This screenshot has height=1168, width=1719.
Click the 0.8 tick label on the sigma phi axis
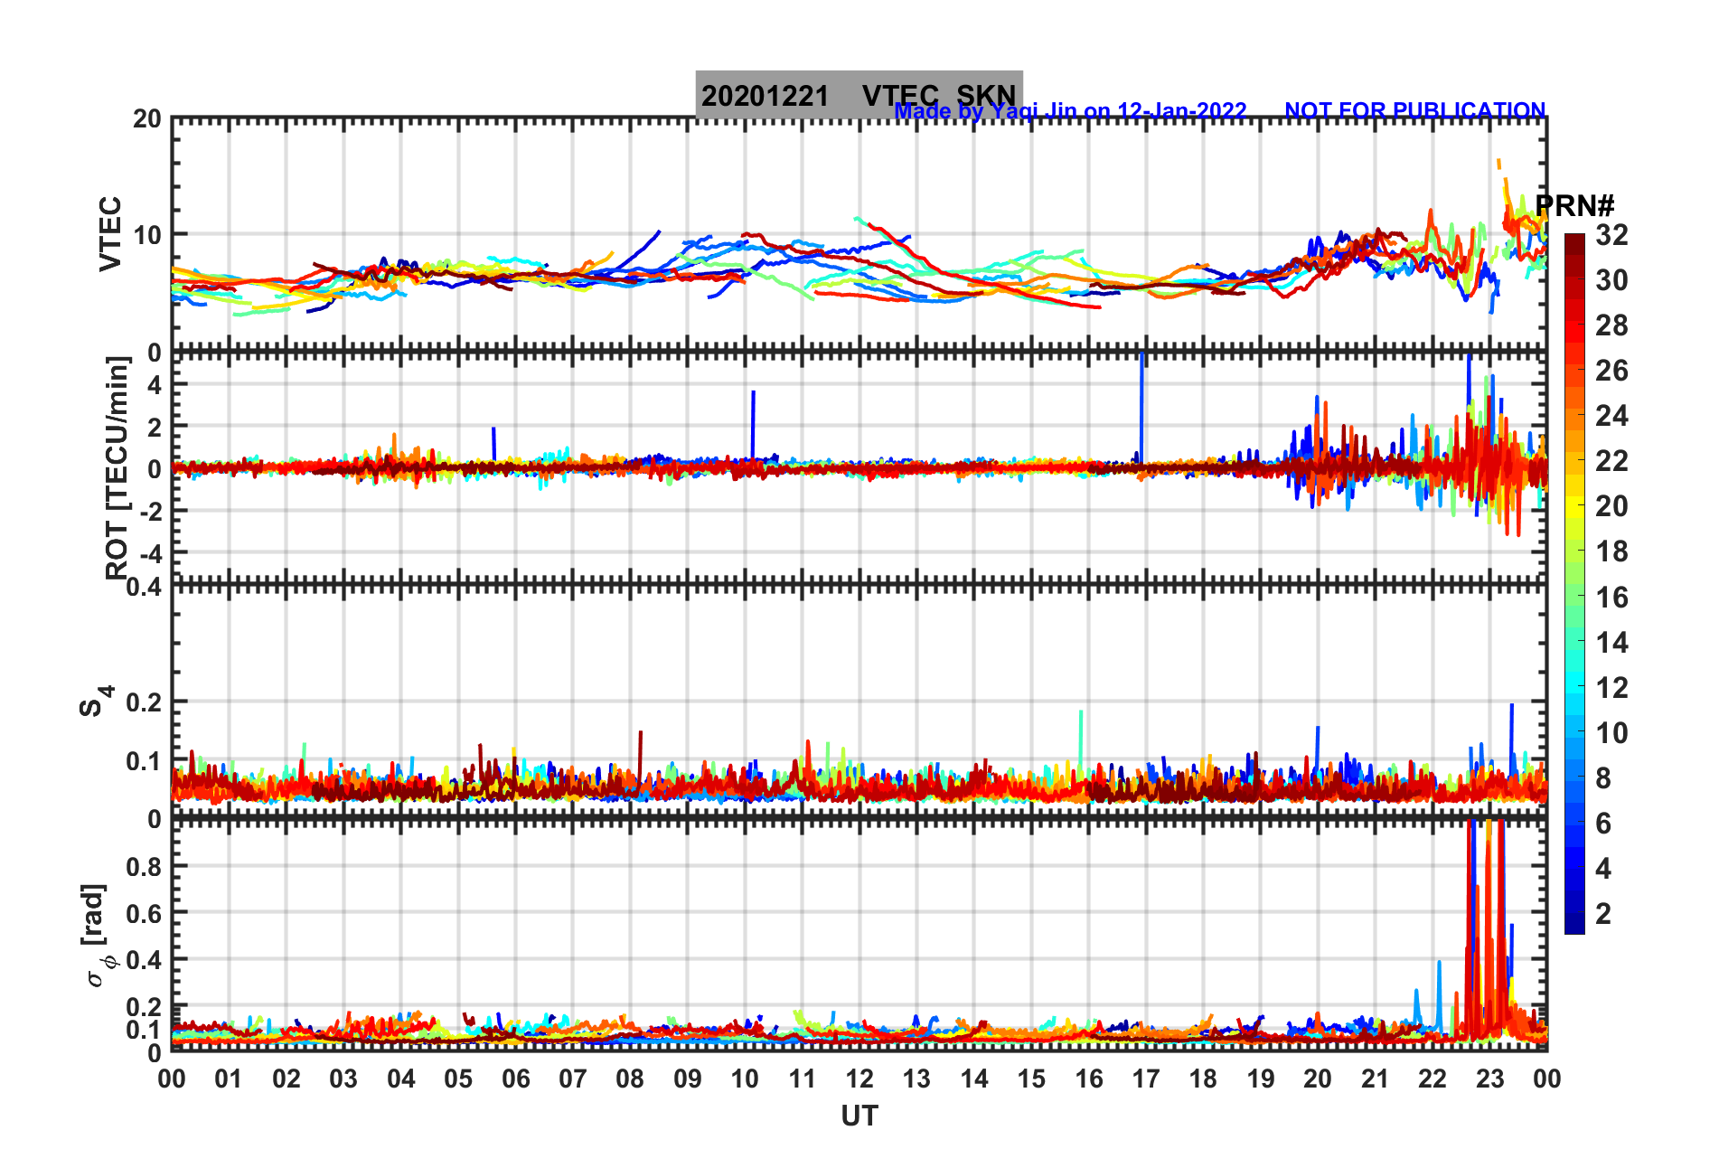(x=144, y=866)
